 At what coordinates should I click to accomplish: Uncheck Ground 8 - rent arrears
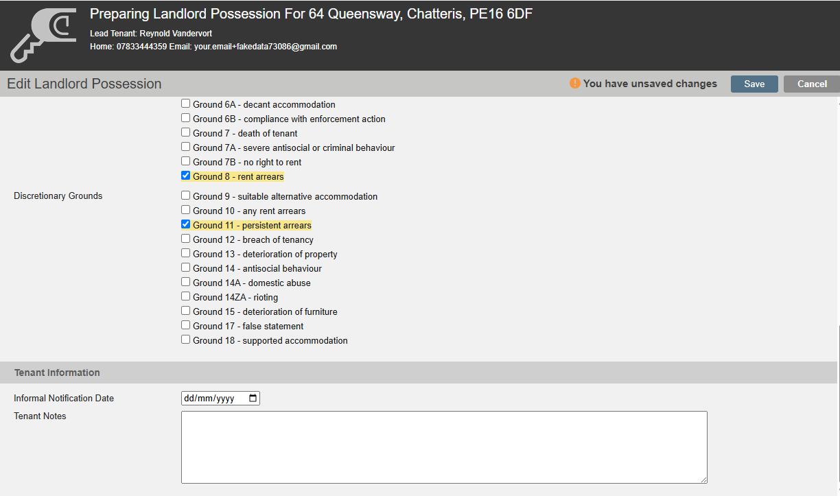tap(185, 176)
